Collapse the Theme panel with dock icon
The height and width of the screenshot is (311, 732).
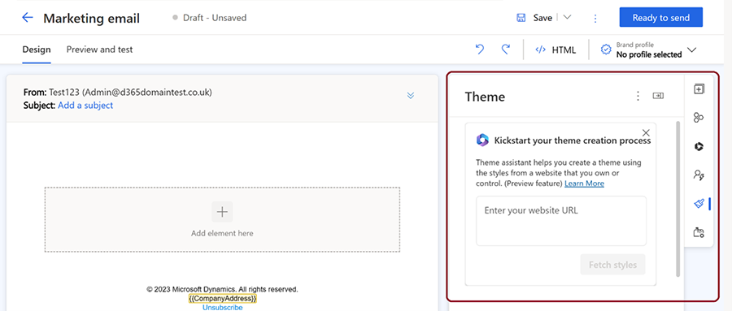[x=658, y=96]
